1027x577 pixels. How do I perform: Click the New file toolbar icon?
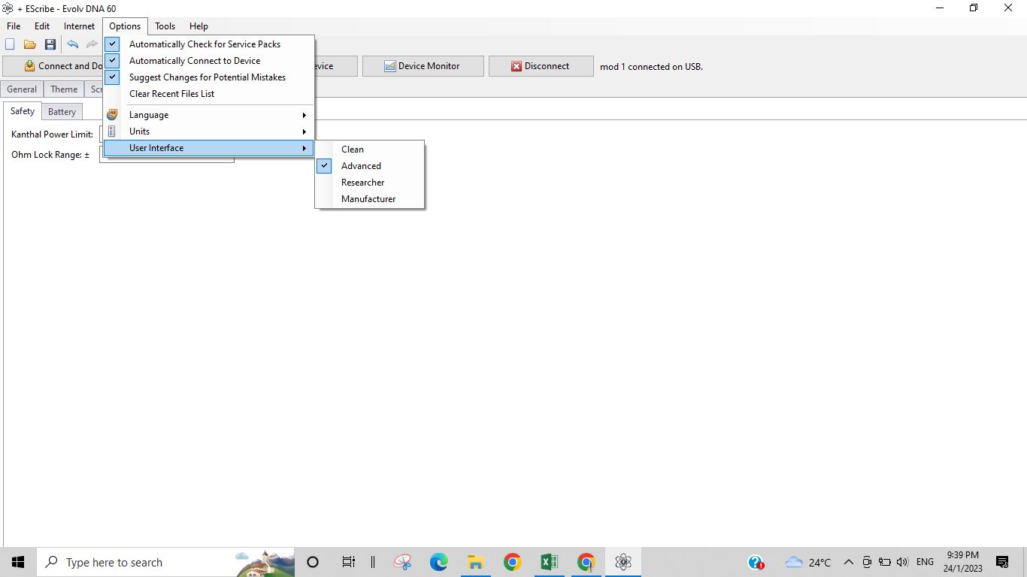(11, 44)
